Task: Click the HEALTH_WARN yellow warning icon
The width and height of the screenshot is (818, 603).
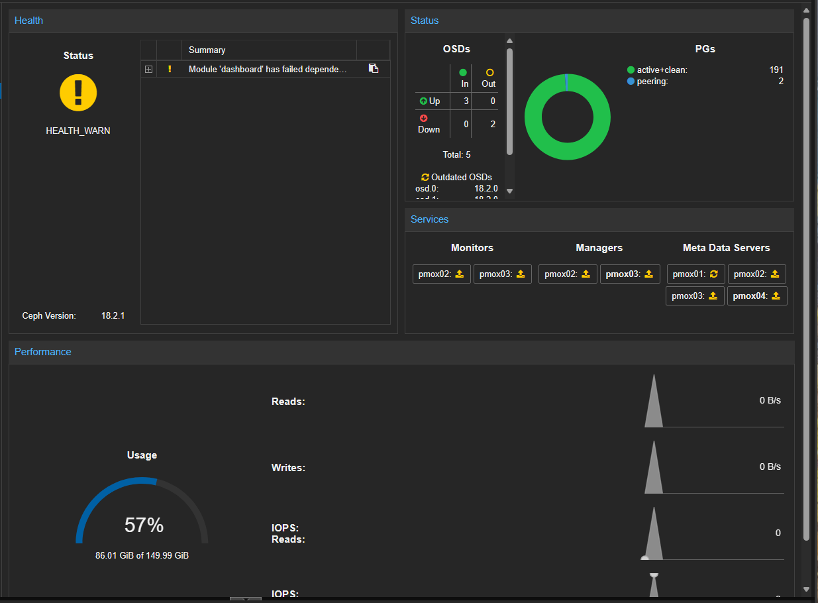Action: tap(78, 92)
